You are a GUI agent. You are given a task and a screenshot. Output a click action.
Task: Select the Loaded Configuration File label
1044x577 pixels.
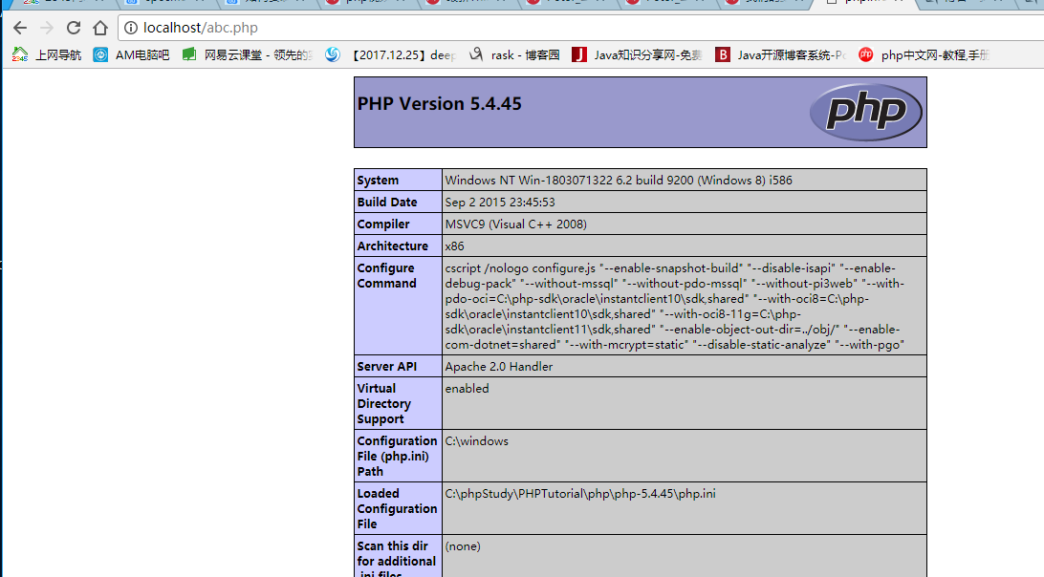[398, 509]
